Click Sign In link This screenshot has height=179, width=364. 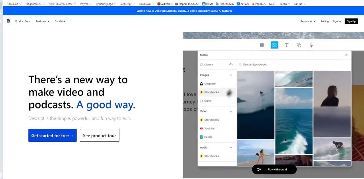point(337,21)
